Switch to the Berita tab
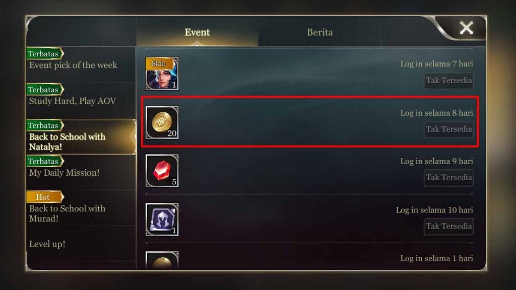The width and height of the screenshot is (516, 290). pos(319,32)
